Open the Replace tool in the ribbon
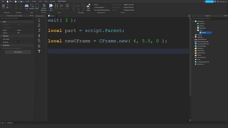 (32, 7)
